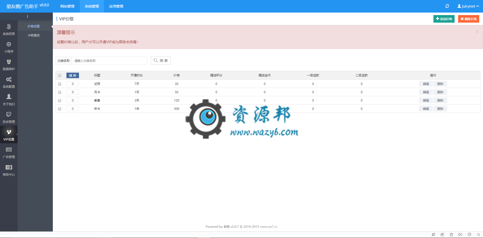This screenshot has width=483, height=238.
Task: Click the 1年 duration cell
Action: click(x=137, y=109)
